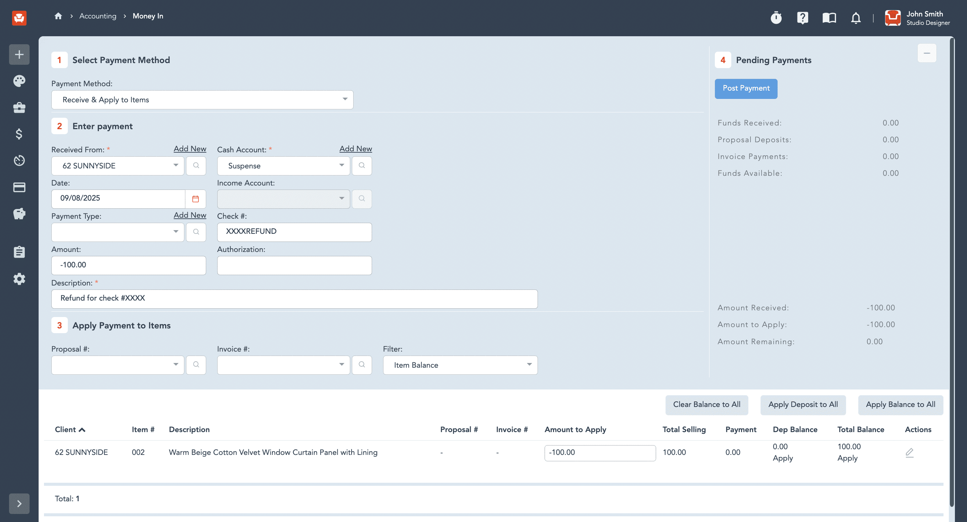Open the dollar sign accounting sidebar icon

click(x=19, y=134)
